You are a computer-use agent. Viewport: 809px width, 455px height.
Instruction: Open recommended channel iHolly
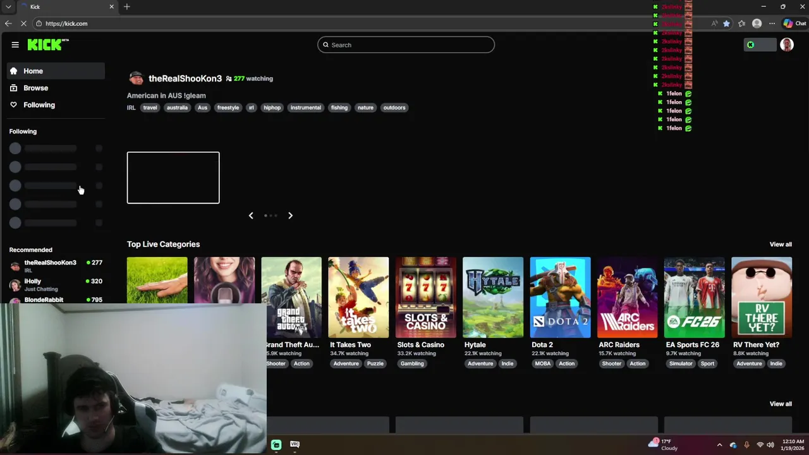pos(56,284)
